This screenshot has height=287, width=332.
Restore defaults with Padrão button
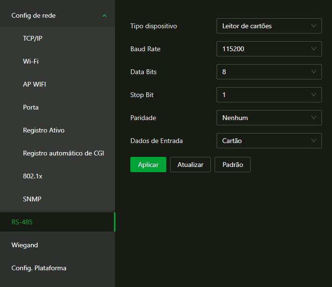232,165
